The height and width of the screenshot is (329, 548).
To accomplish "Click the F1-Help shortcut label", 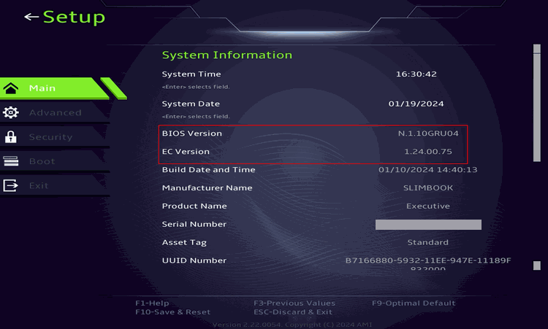I will (x=152, y=303).
